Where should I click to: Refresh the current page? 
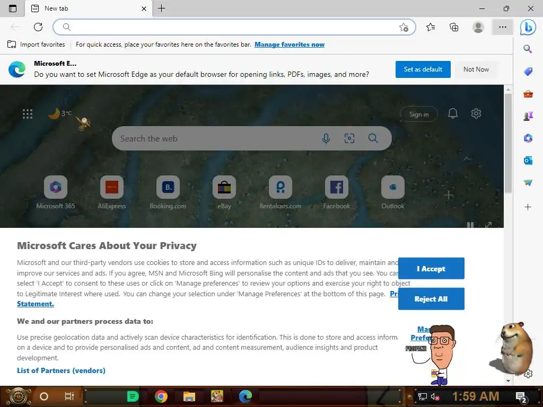pyautogui.click(x=38, y=27)
